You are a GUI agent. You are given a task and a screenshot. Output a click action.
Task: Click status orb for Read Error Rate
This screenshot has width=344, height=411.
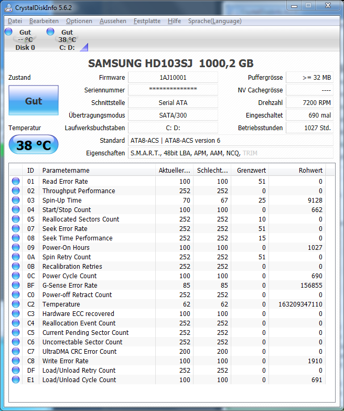16,181
